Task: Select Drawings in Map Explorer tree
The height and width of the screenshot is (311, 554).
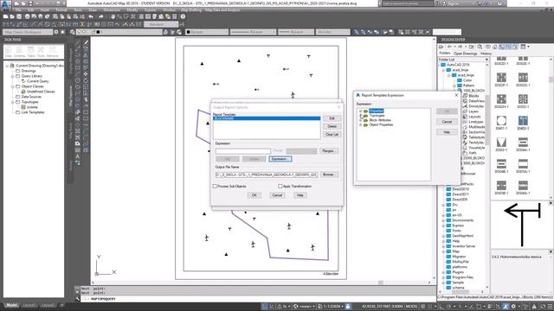Action: tap(29, 71)
